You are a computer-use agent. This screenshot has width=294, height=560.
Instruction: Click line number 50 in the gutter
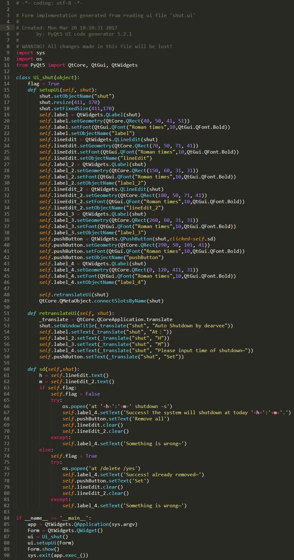[6, 307]
